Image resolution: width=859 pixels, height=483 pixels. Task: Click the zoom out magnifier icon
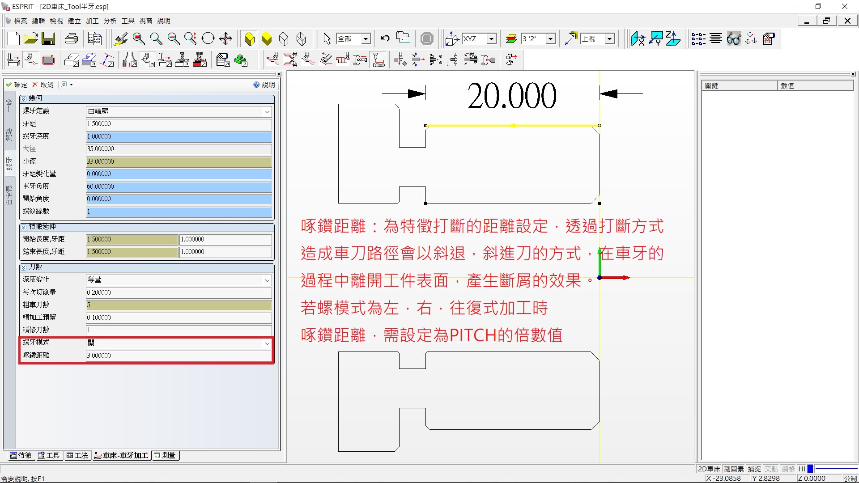tap(173, 39)
